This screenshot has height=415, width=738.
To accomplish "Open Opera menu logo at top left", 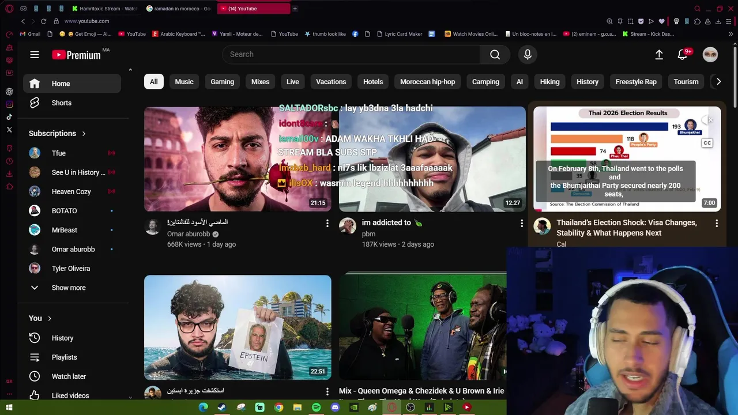I will (9, 9).
